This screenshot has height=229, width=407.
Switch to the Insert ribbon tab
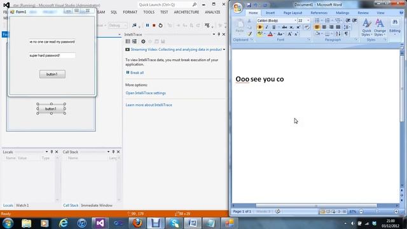coord(270,13)
